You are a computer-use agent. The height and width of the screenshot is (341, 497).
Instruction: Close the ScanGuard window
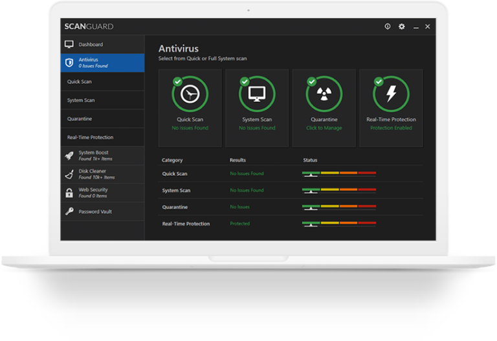coord(428,27)
